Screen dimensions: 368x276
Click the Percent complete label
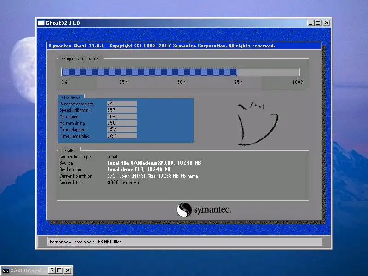coord(77,104)
